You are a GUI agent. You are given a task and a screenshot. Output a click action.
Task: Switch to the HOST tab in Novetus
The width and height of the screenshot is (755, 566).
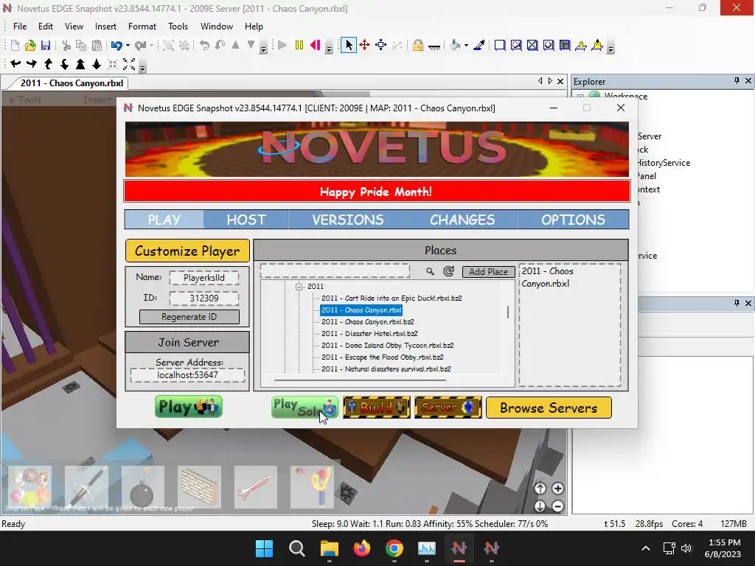[x=246, y=220]
